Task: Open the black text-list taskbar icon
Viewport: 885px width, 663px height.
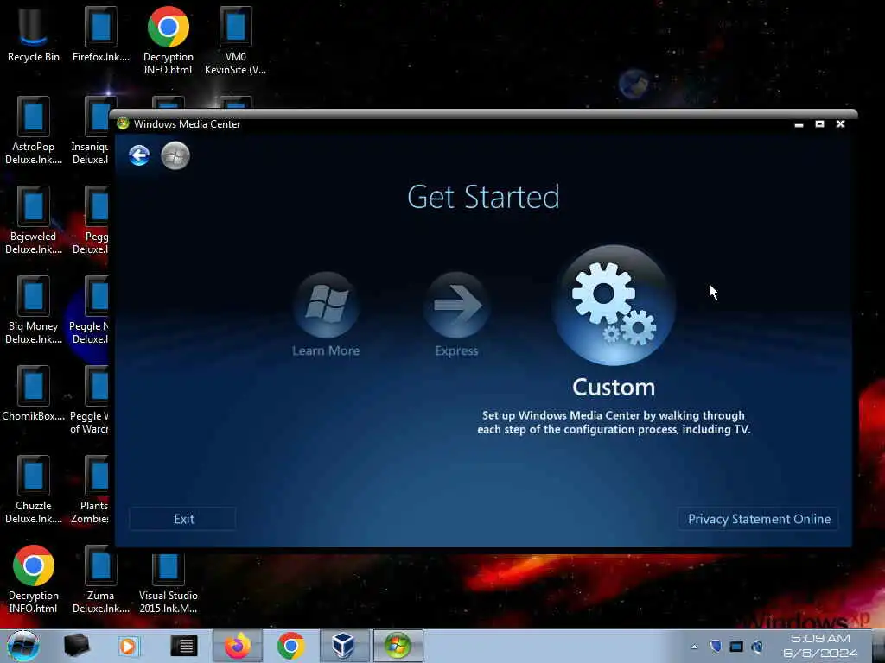Action: point(184,646)
